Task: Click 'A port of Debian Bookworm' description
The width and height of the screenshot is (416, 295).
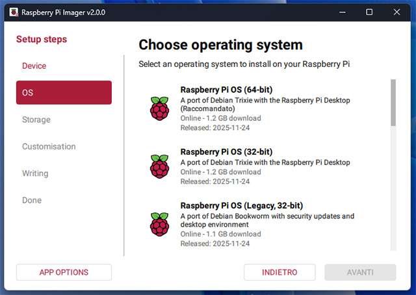Action: 267,220
